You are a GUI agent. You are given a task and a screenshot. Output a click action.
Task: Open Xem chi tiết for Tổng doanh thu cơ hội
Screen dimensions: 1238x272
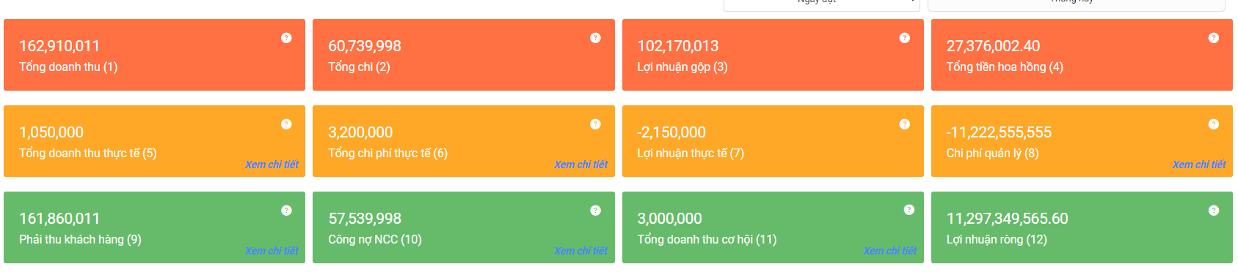[889, 251]
